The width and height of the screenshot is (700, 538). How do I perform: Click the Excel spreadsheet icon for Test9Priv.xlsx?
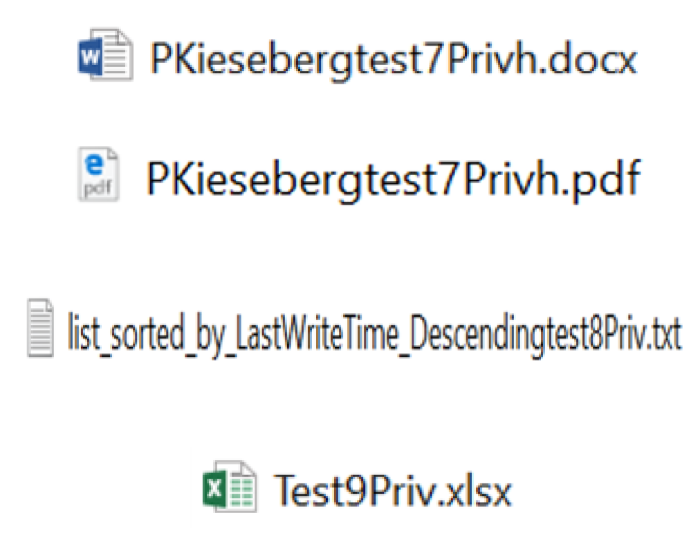pyautogui.click(x=230, y=485)
